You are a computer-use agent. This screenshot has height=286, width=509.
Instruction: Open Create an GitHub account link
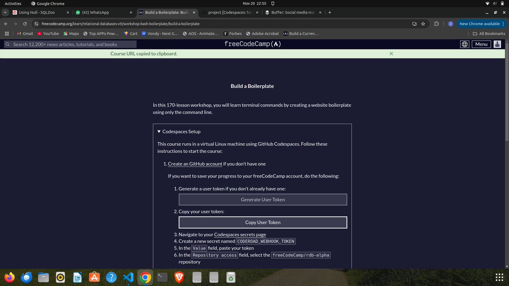(195, 164)
